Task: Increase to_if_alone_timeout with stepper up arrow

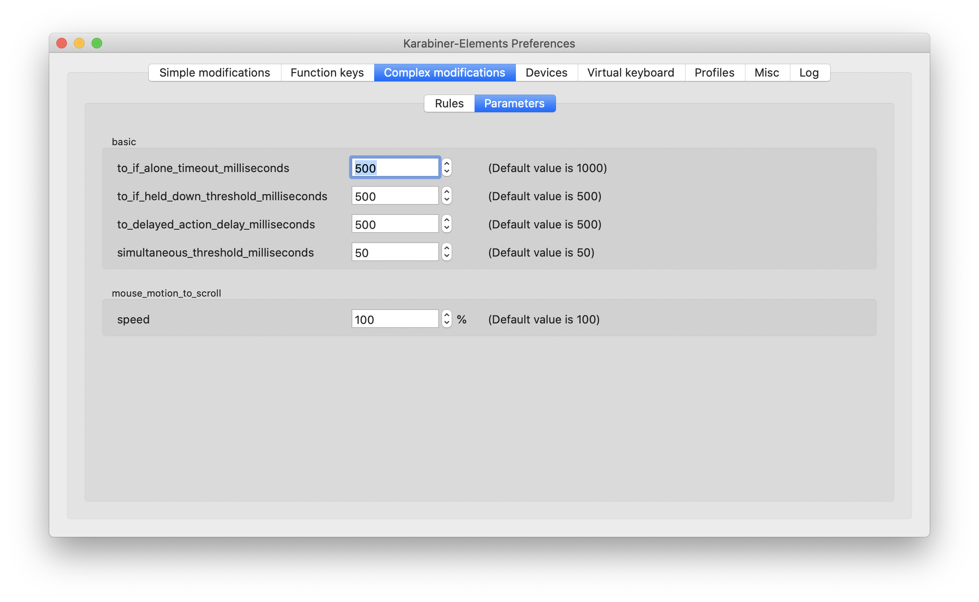Action: click(x=447, y=163)
